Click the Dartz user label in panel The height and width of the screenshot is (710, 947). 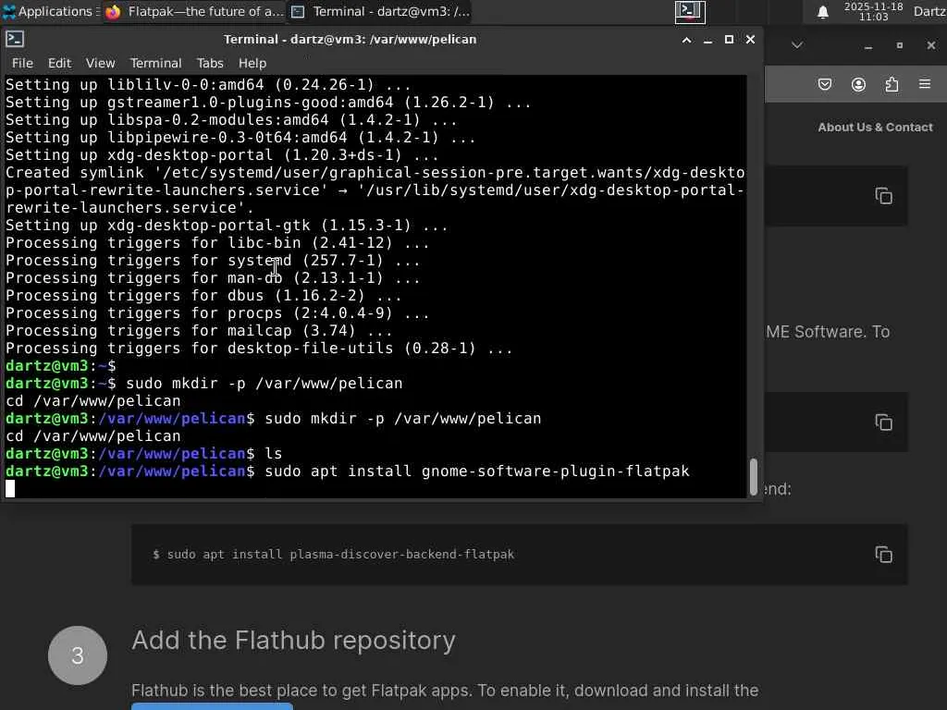coord(929,11)
